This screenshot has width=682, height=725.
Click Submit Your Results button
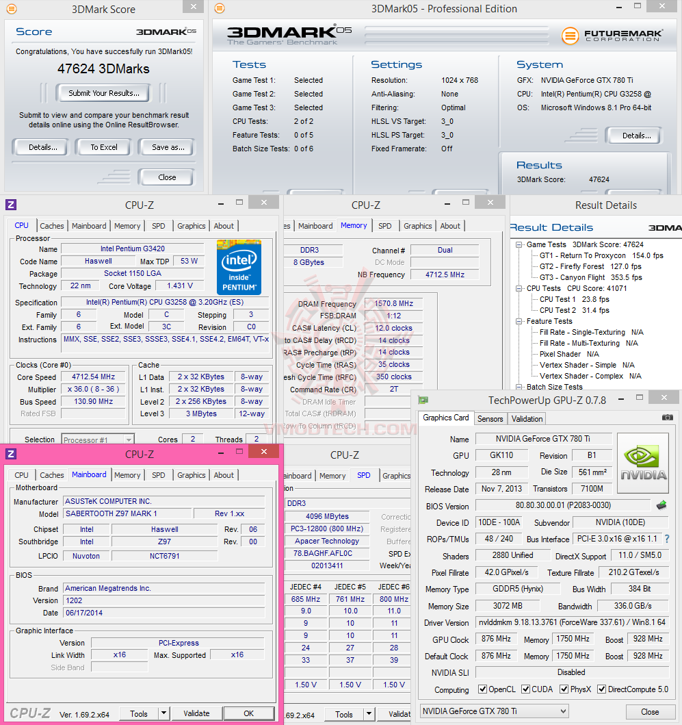click(104, 93)
